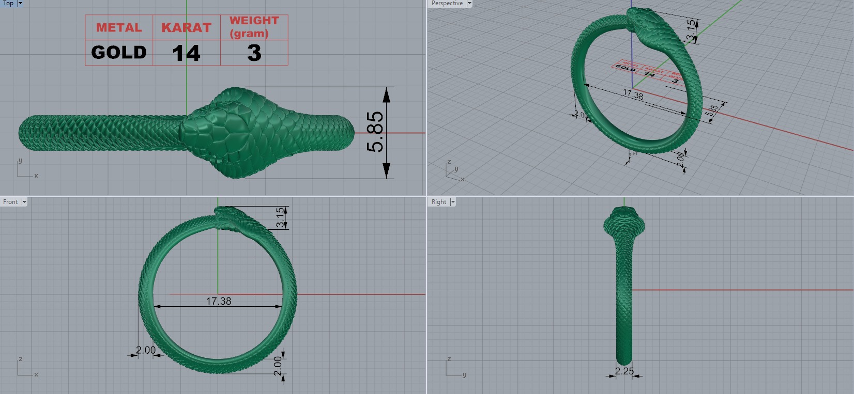Image resolution: width=854 pixels, height=394 pixels.
Task: Click the Top viewport title label
Action: [8, 3]
